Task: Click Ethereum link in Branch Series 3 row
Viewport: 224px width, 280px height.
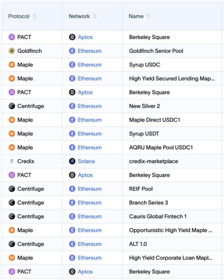Action: tap(90, 203)
